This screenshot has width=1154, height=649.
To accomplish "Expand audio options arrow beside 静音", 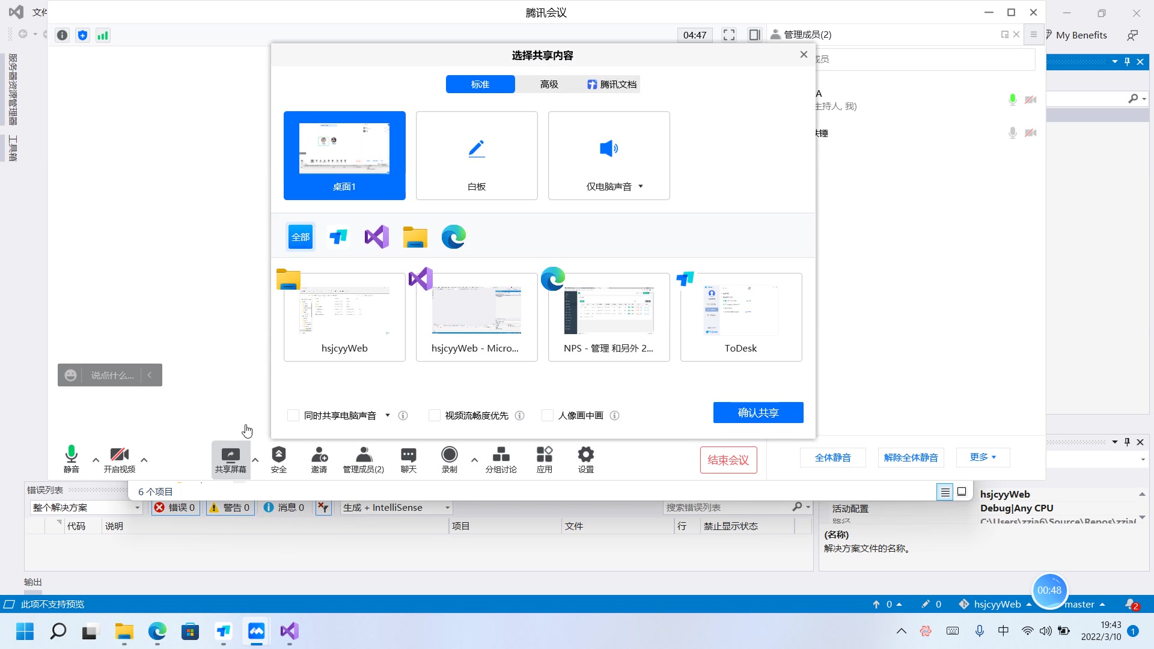I will (x=96, y=460).
